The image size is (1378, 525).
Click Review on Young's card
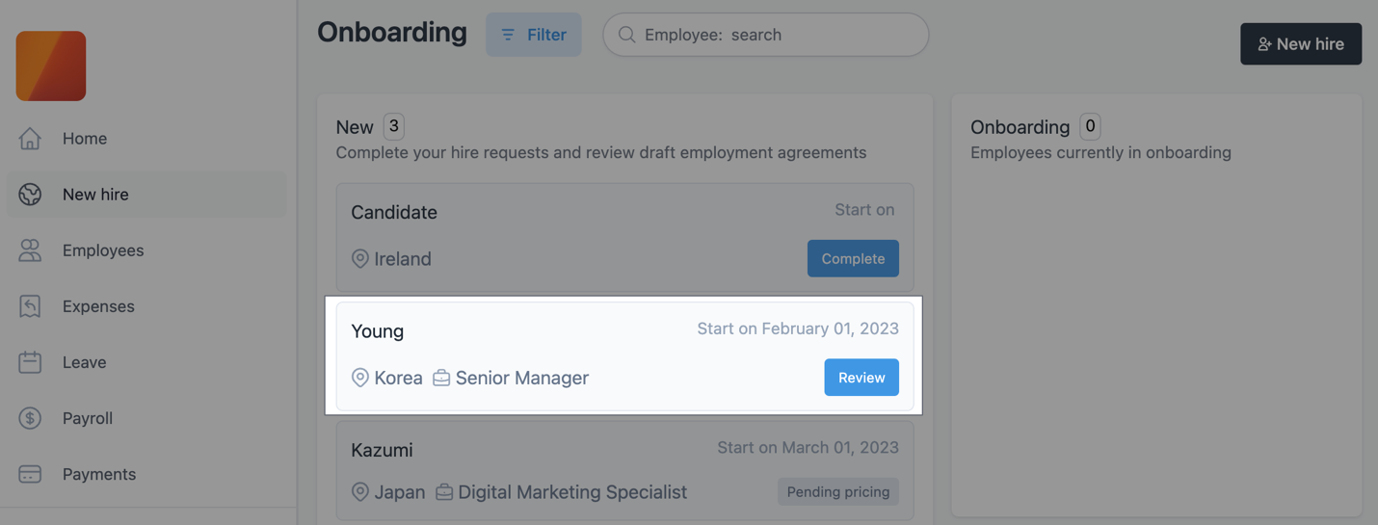click(x=861, y=378)
